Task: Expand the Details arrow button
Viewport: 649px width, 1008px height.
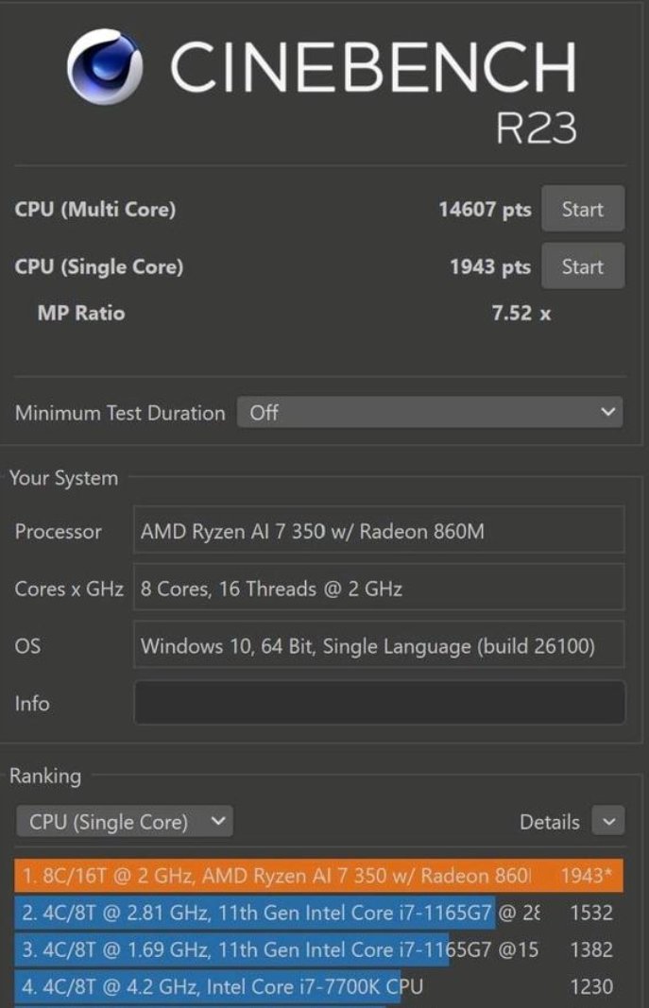Action: click(608, 822)
